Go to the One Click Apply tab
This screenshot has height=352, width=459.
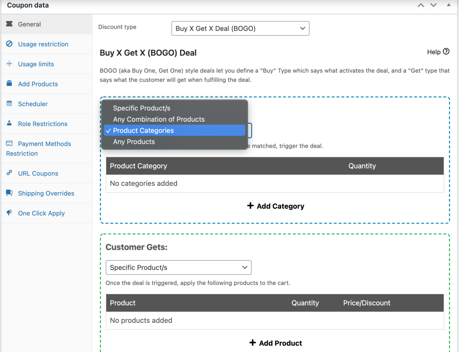click(x=47, y=213)
